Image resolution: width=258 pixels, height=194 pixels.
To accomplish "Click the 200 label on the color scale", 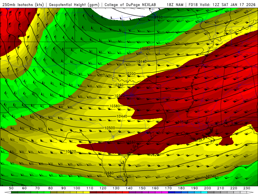I will [x=207, y=188].
